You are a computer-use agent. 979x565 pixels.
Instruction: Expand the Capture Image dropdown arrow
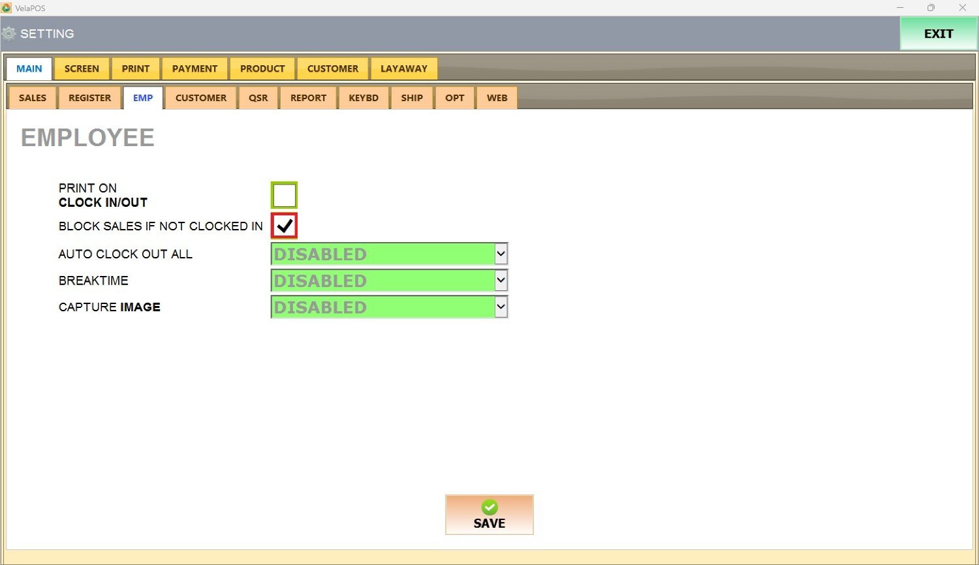tap(501, 307)
